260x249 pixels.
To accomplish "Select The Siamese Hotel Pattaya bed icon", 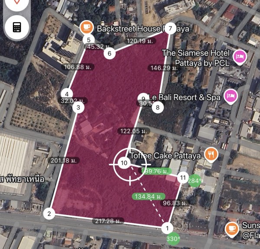I will (x=240, y=57).
